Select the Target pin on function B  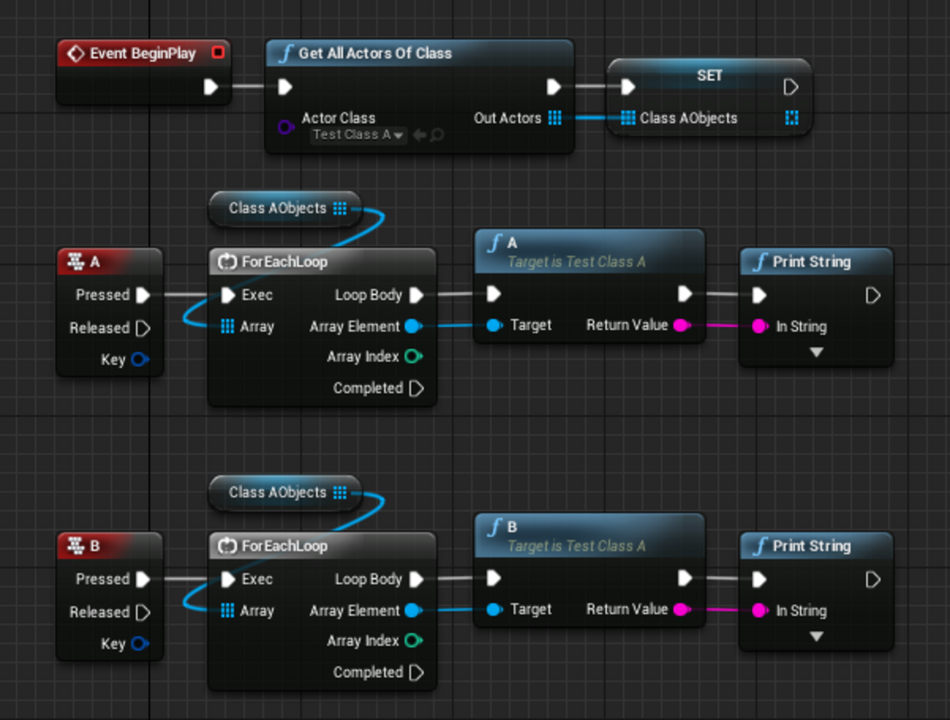coord(495,609)
